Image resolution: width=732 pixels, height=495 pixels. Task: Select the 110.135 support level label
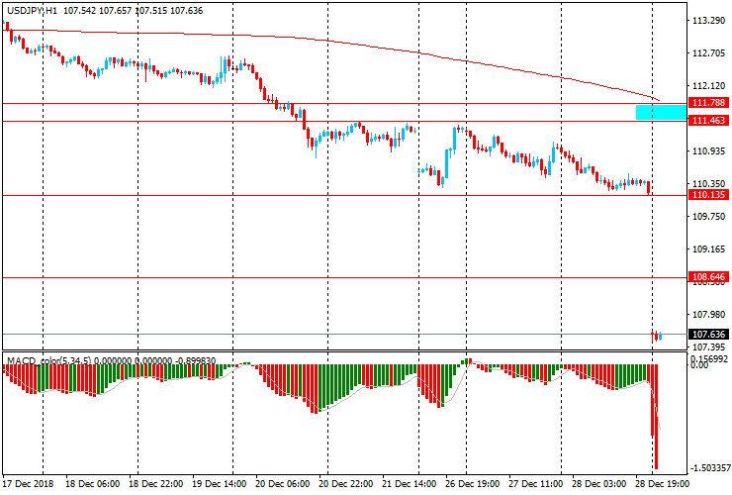708,195
